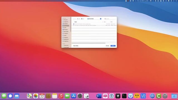Select Recents in the dialog sidebar
Screen dimensions: 178x100
tap(66, 20)
